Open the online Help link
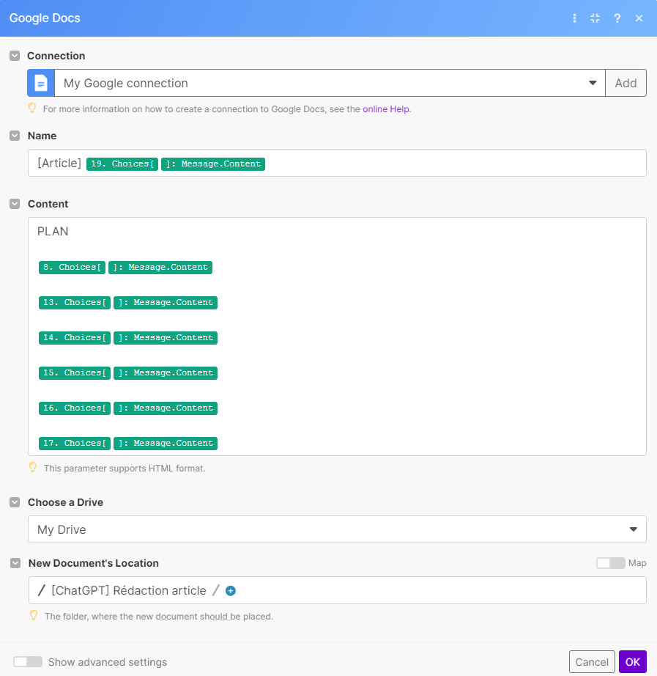Image resolution: width=657 pixels, height=676 pixels. point(385,109)
